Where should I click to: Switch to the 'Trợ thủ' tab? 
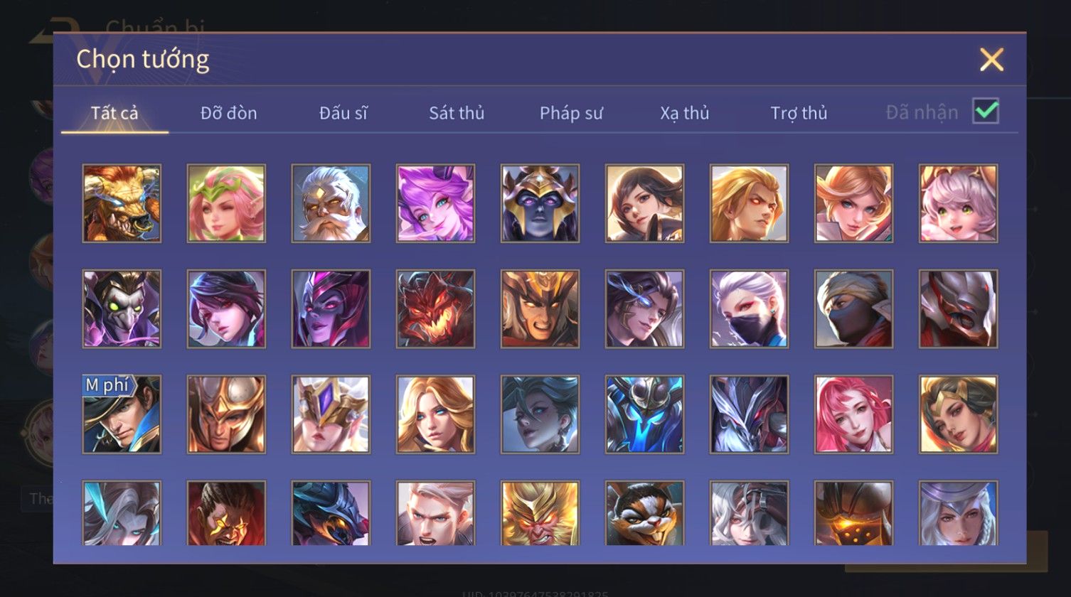pyautogui.click(x=799, y=113)
